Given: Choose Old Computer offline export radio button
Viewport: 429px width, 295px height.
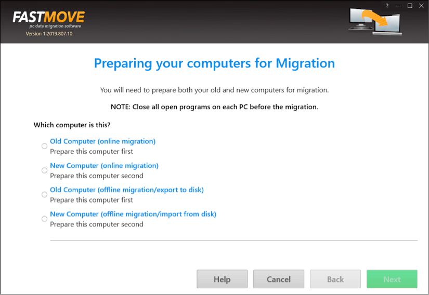Looking at the screenshot, I should (x=44, y=194).
